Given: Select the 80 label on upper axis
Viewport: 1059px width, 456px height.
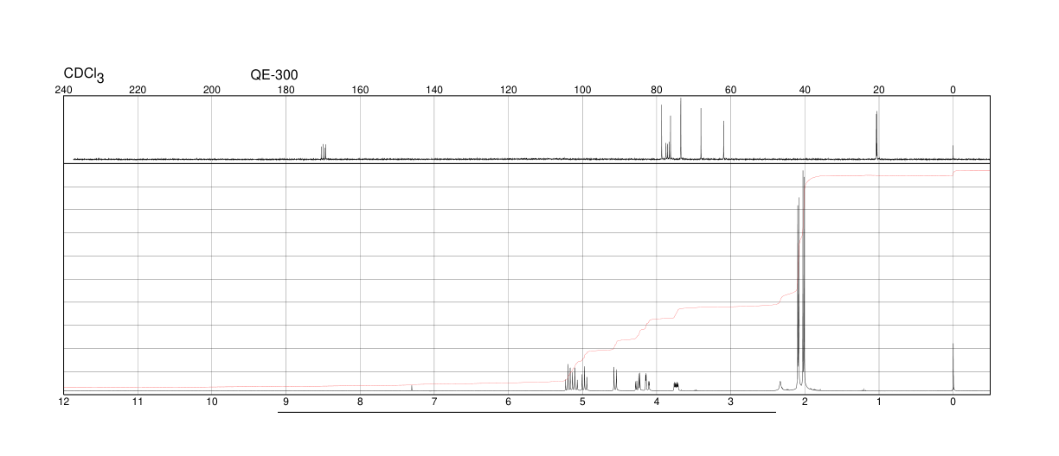Looking at the screenshot, I should tap(657, 90).
